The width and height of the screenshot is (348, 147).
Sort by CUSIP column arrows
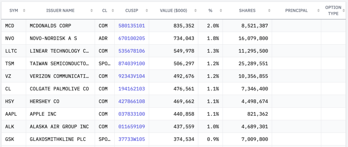[x=146, y=11]
